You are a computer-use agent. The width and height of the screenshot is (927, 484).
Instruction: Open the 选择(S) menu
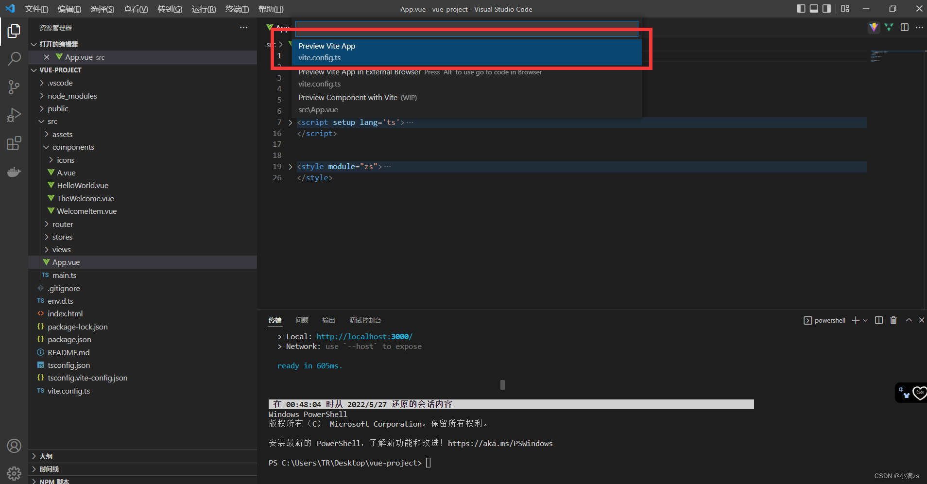pos(103,9)
